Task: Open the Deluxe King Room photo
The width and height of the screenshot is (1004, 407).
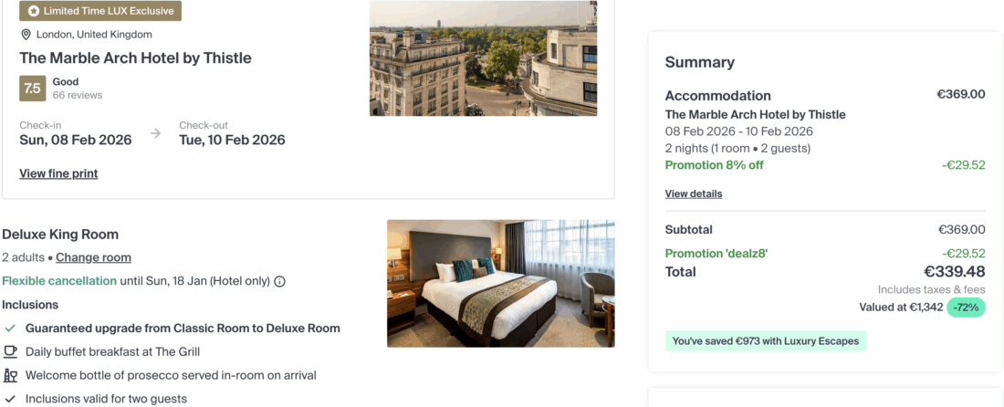Action: (500, 283)
